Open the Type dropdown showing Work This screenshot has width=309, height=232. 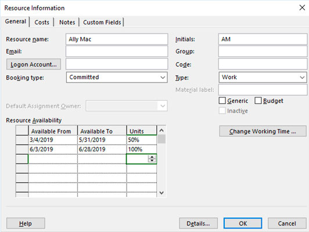pyautogui.click(x=263, y=77)
